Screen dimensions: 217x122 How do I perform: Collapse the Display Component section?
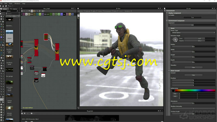pyautogui.click(x=167, y=13)
